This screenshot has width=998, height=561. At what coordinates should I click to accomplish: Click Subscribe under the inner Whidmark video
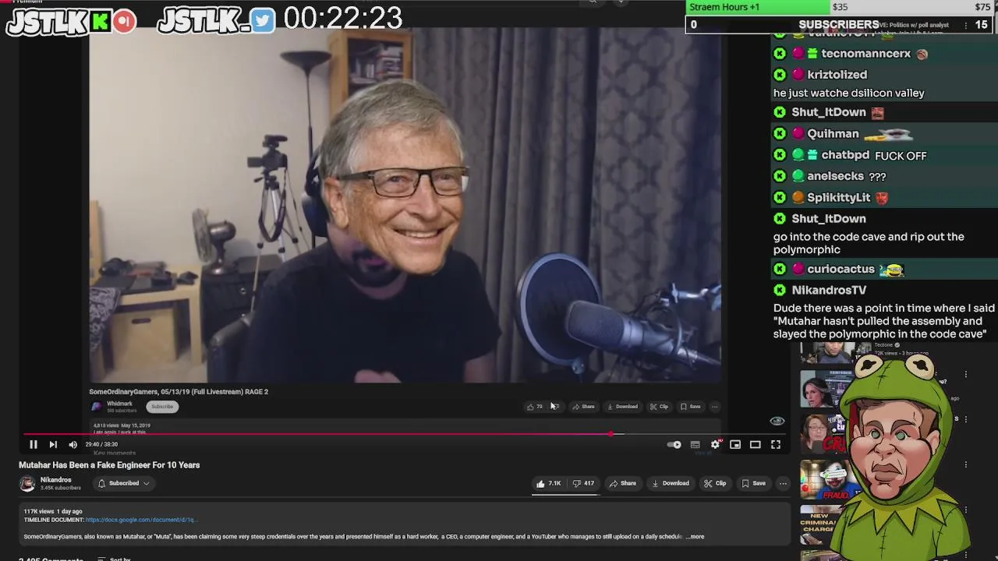coord(162,406)
